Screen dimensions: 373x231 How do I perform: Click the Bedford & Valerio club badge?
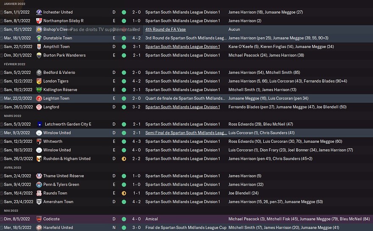[x=39, y=72]
